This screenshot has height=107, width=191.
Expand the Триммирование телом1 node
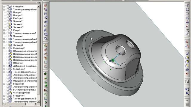(x=4, y=33)
